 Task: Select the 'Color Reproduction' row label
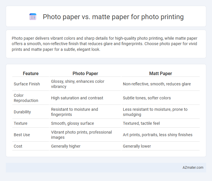pos(26,98)
